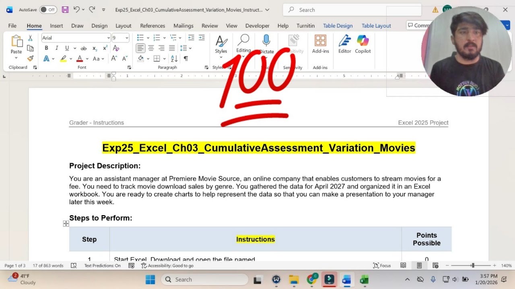Toggle Italic formatting

[57, 48]
